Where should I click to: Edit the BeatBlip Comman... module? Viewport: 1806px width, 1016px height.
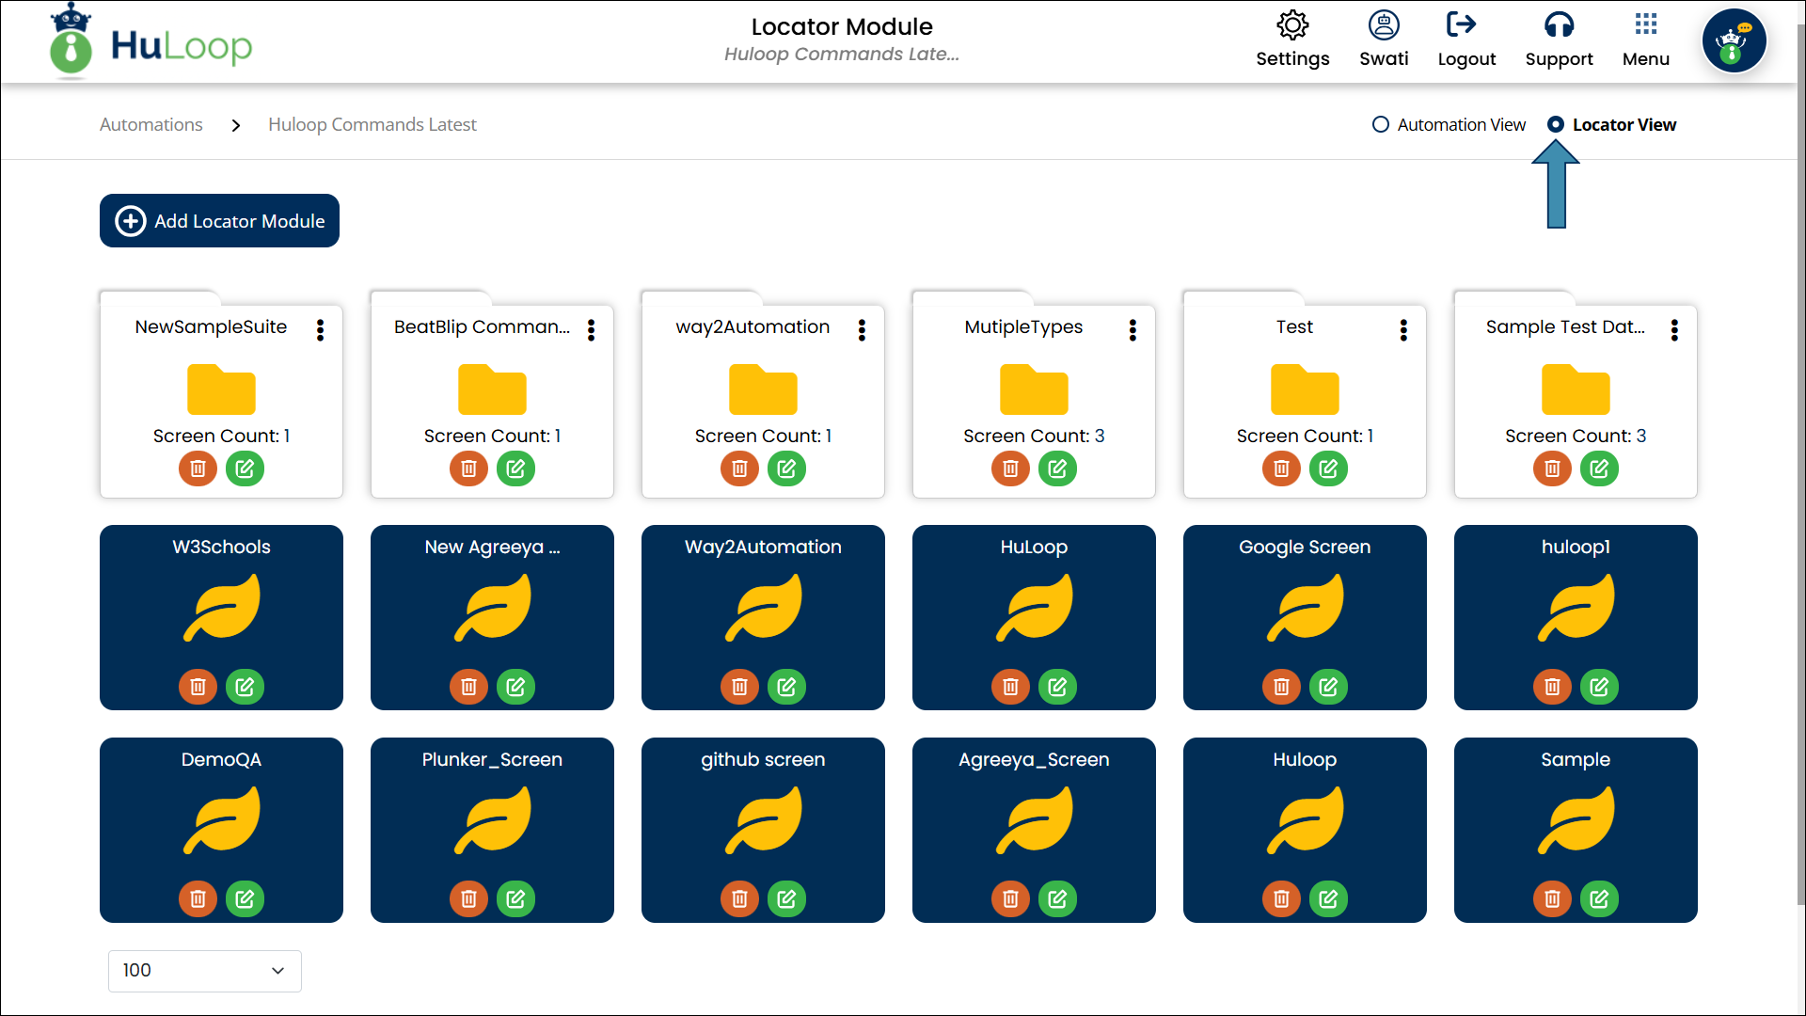(x=515, y=468)
